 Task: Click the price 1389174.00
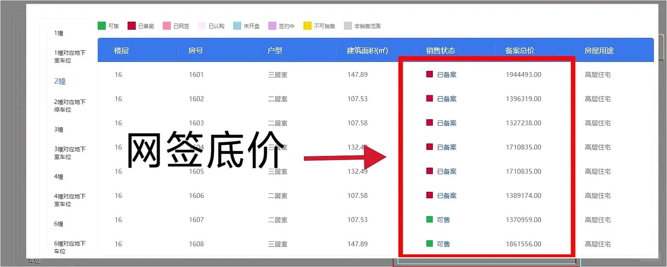(x=524, y=196)
